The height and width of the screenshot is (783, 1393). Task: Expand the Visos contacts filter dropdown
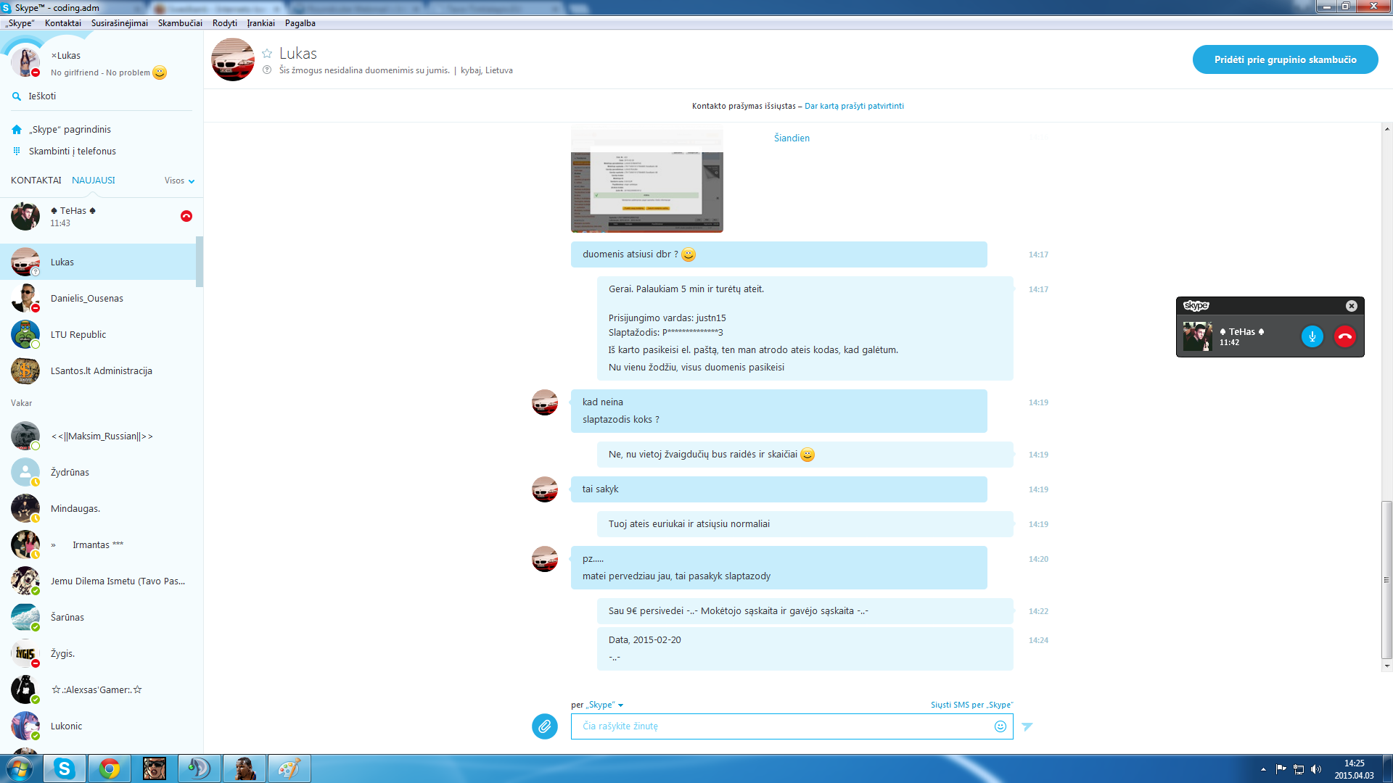179,181
